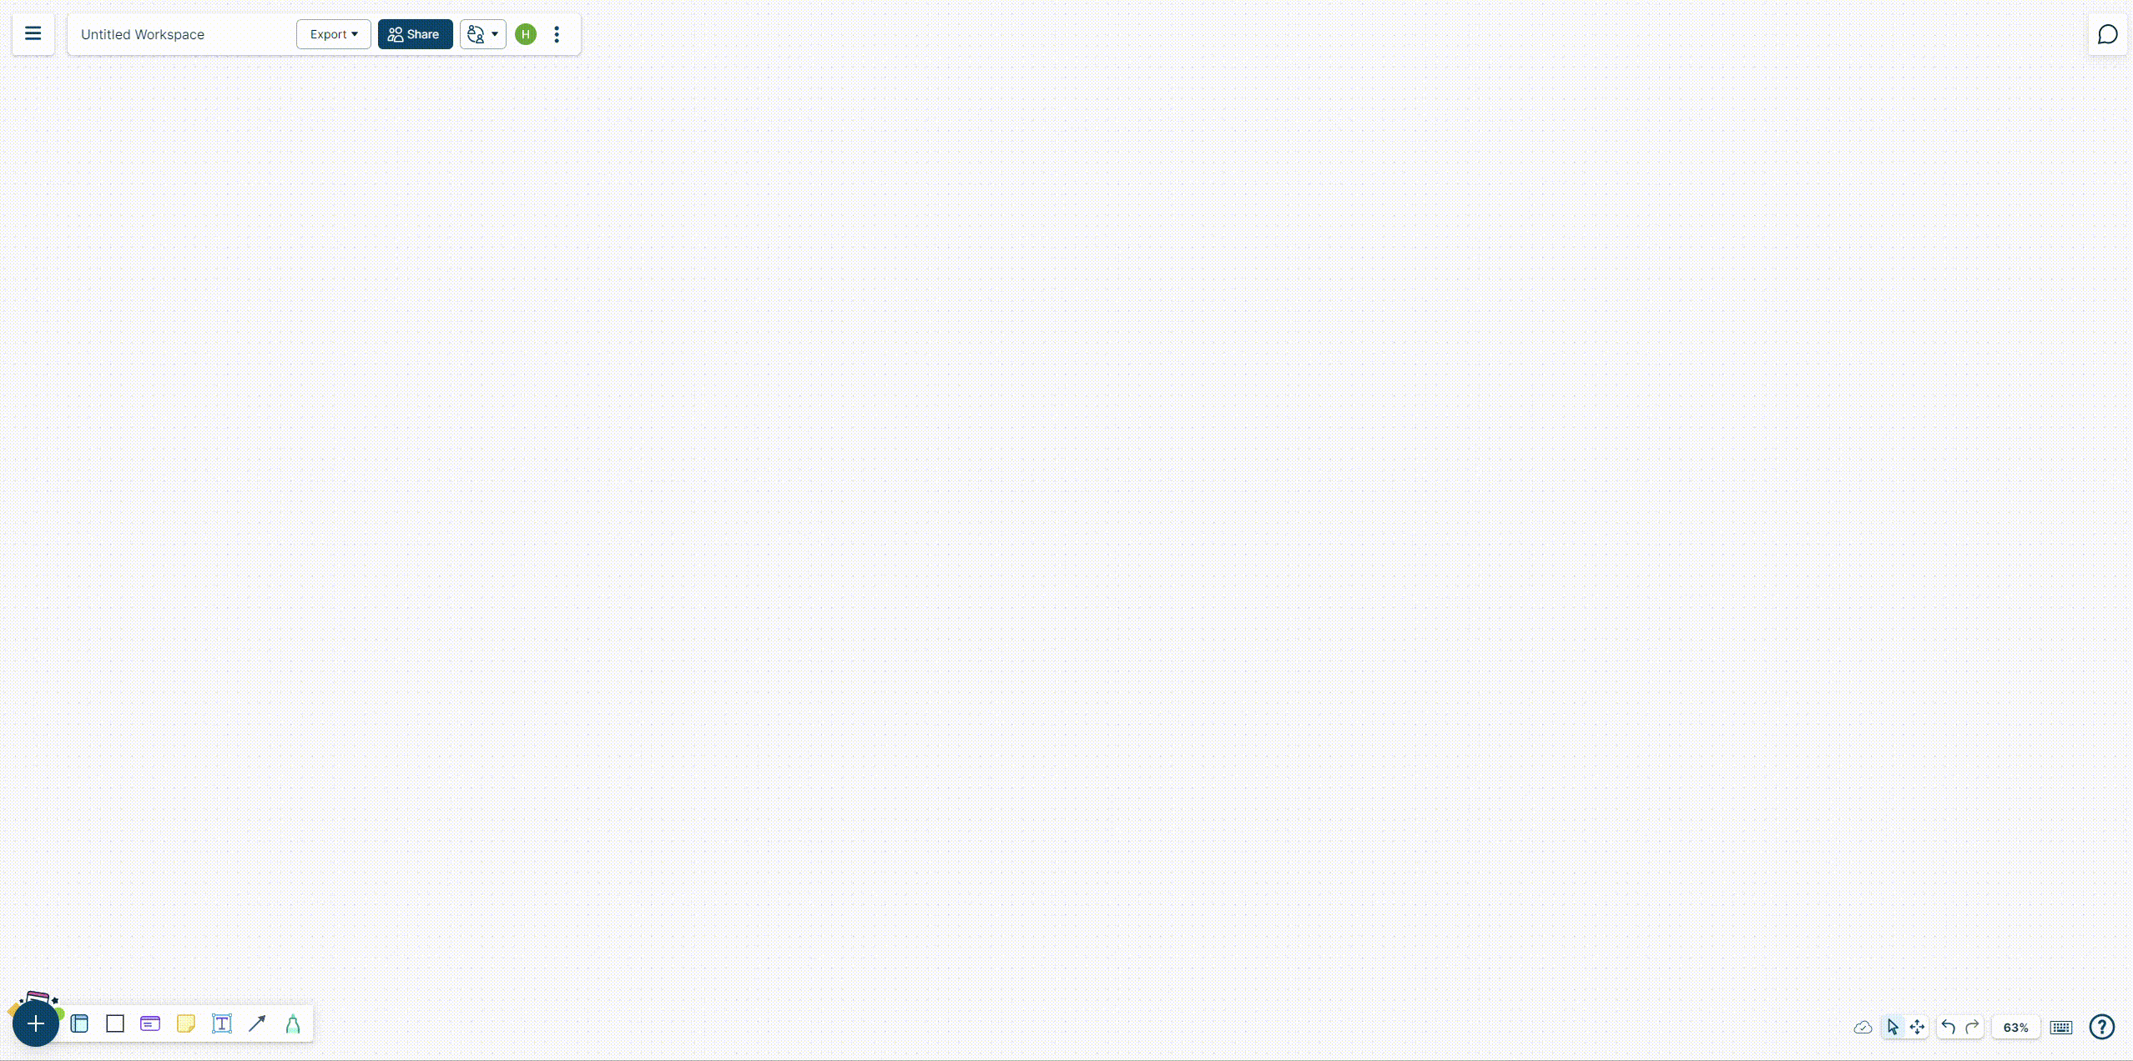Image resolution: width=2133 pixels, height=1061 pixels.
Task: Select the container/frame tool
Action: [116, 1023]
